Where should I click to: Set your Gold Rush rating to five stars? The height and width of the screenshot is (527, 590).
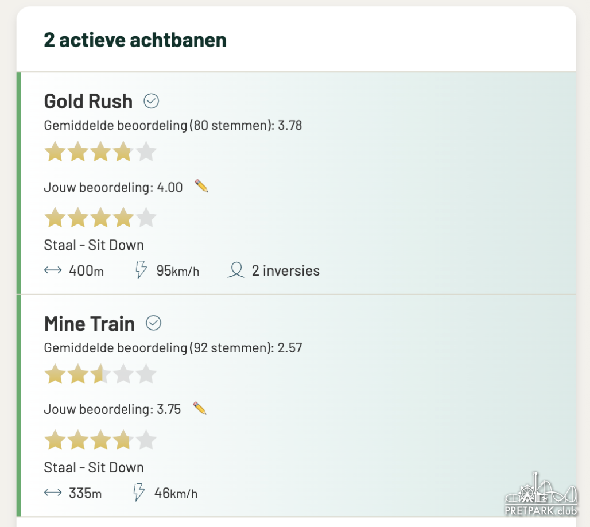coord(146,218)
